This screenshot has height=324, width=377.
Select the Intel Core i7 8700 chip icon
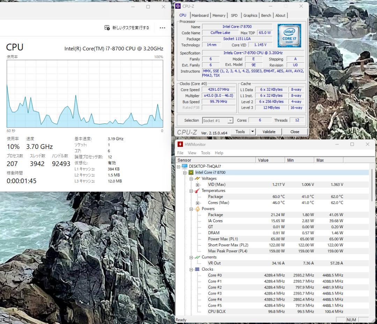click(x=190, y=172)
